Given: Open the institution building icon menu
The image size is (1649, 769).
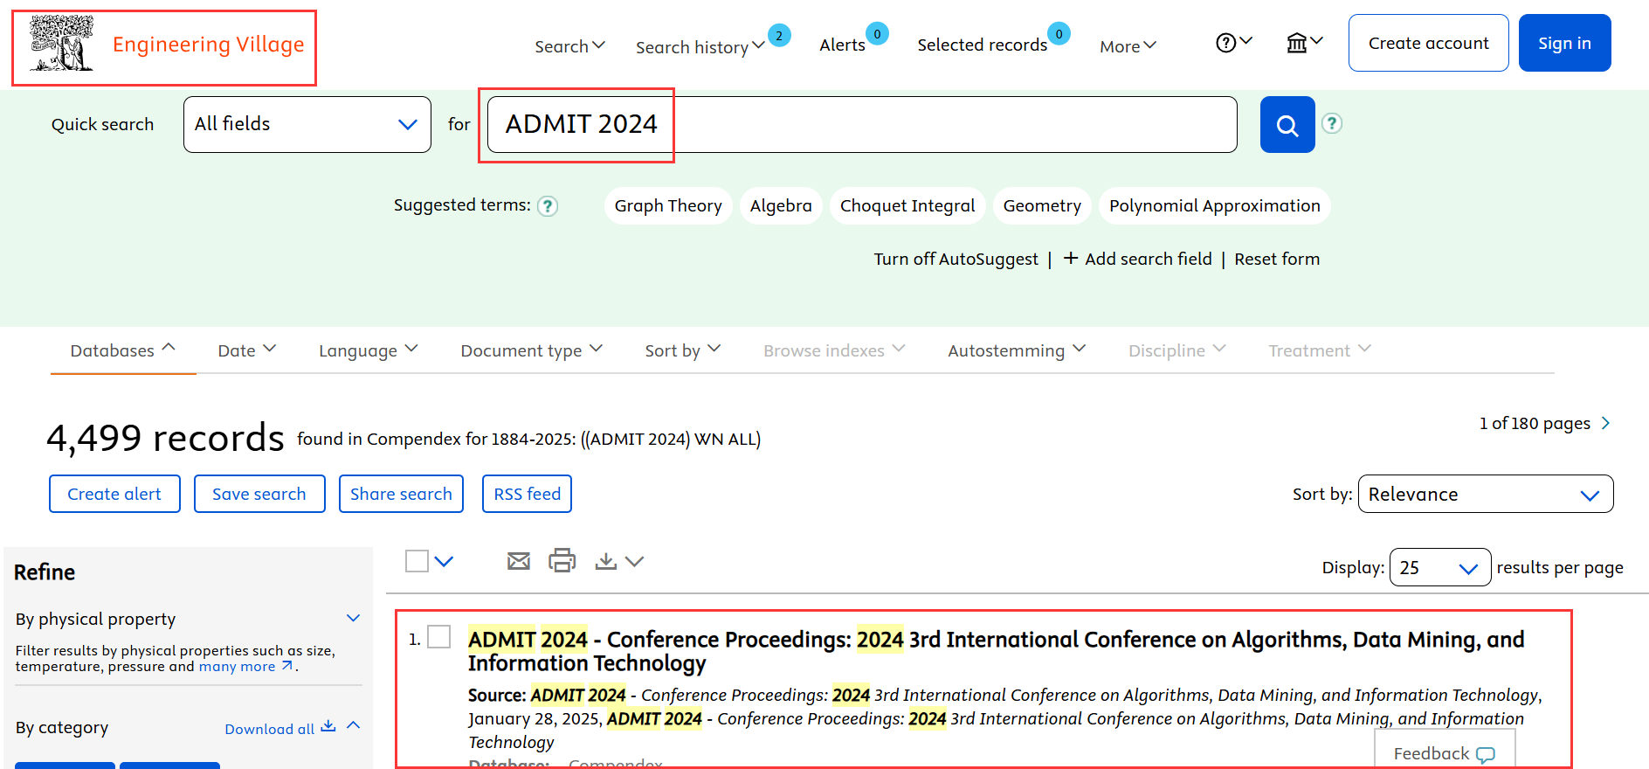Looking at the screenshot, I should [x=1303, y=43].
